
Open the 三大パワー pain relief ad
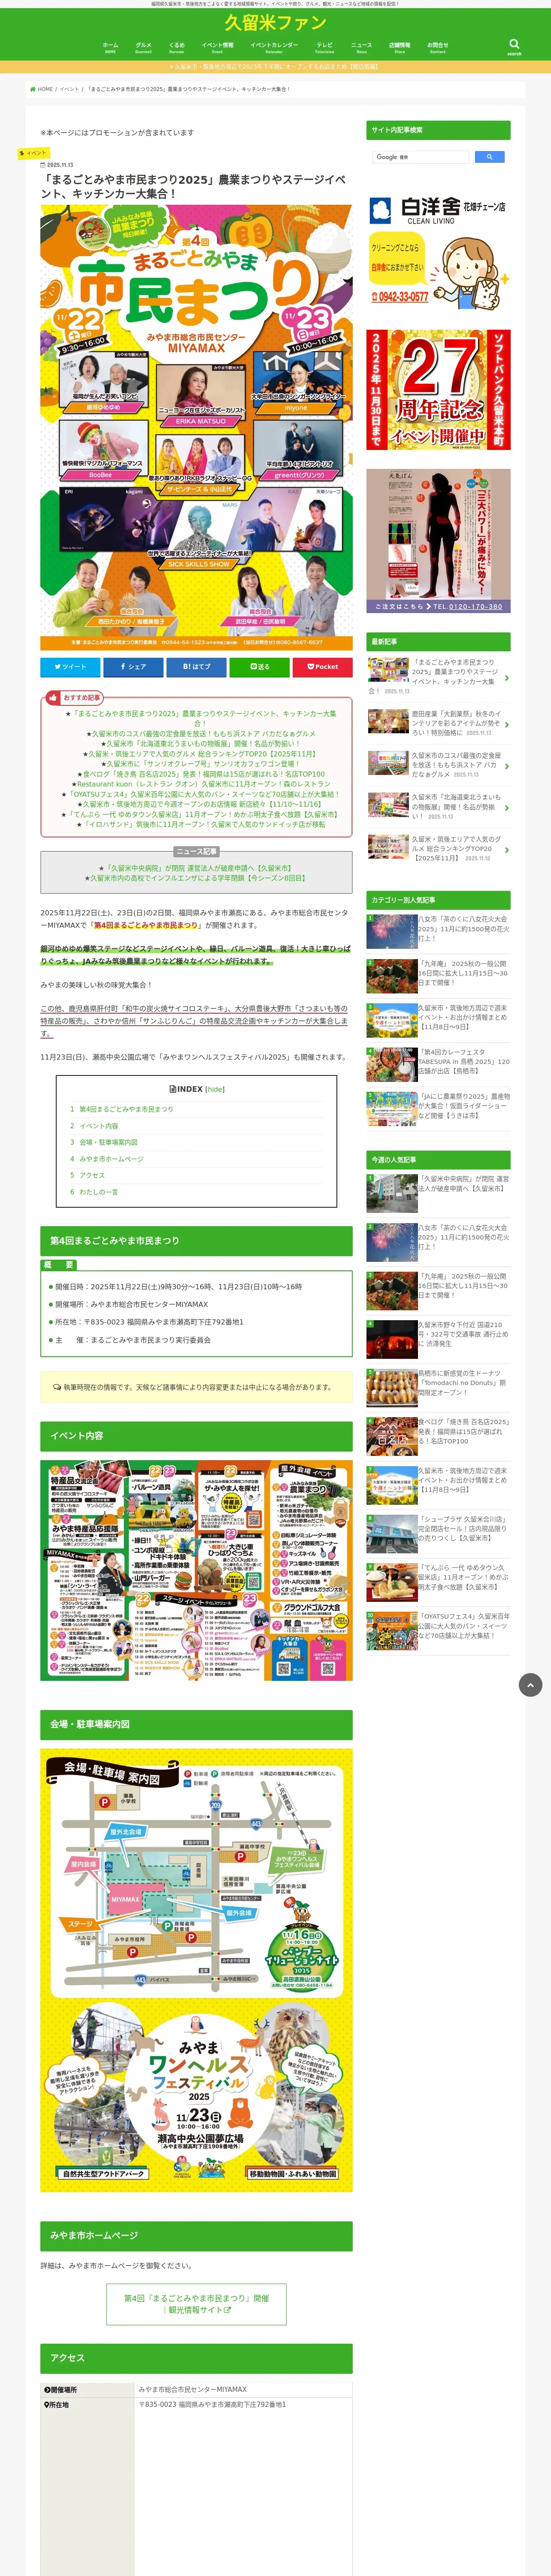(438, 541)
